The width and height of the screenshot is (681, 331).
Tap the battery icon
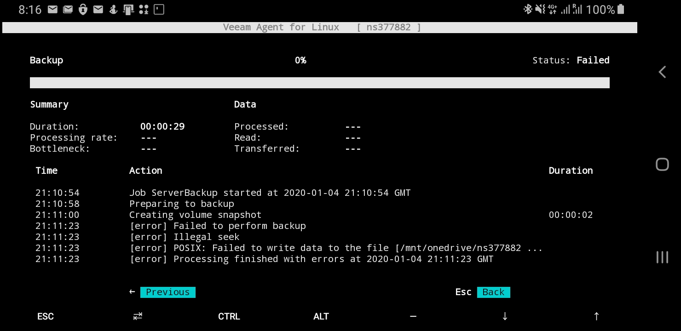[621, 9]
